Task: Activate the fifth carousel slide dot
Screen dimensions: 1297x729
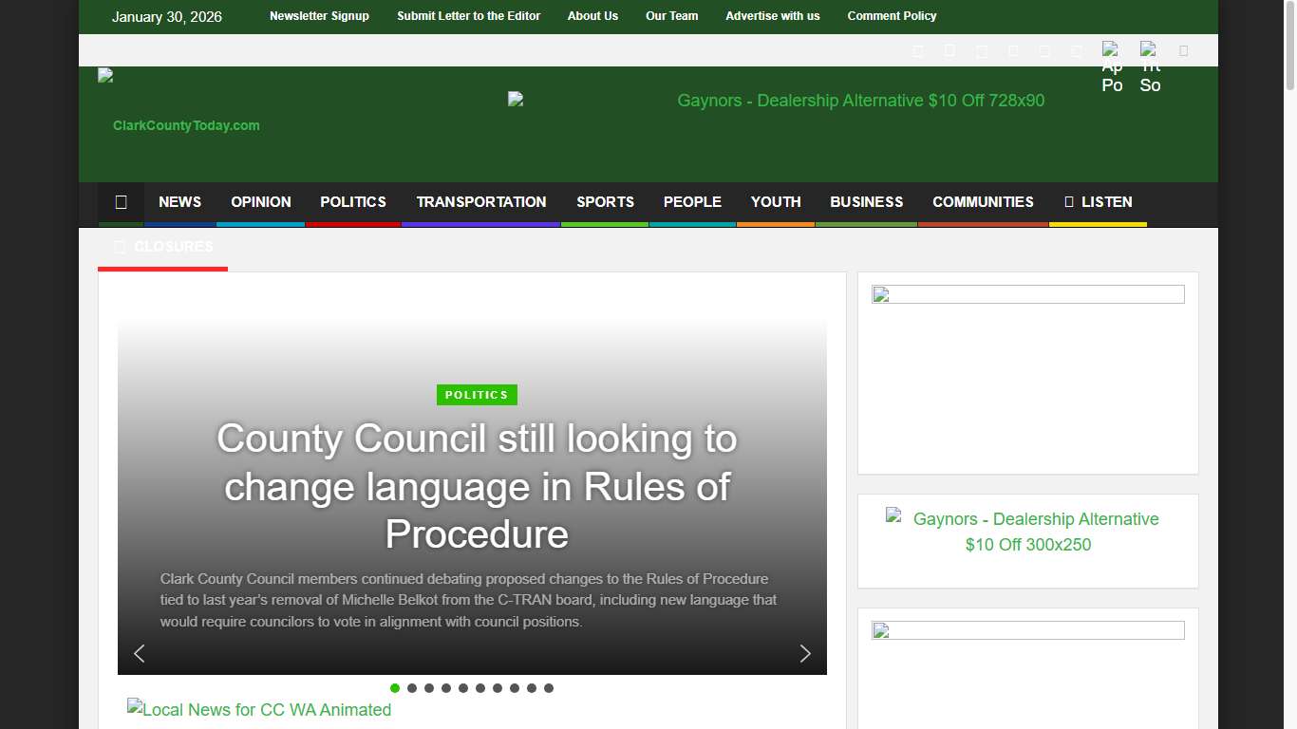Action: 463,688
